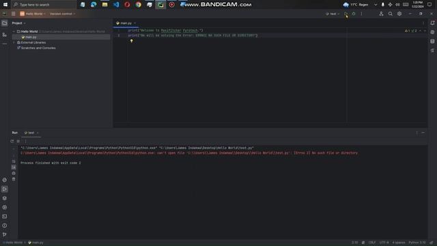Open the Structure tool window icon
This screenshot has width=437, height=246.
(x=5, y=35)
